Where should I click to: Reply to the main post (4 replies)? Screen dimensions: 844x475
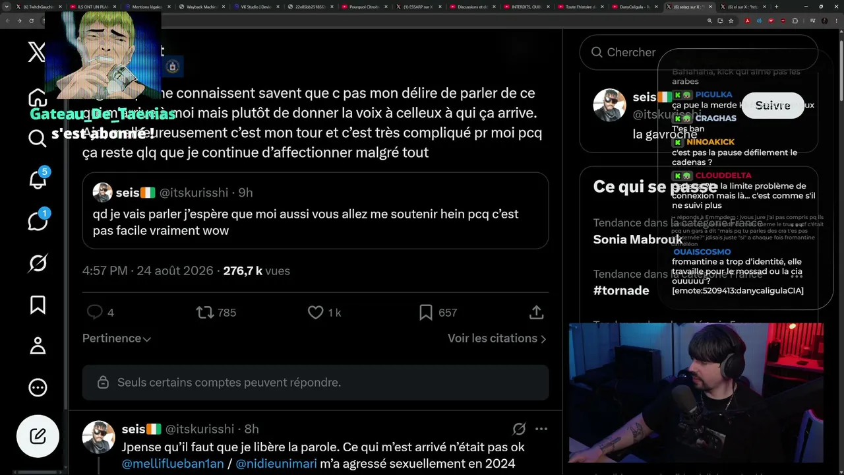point(100,312)
